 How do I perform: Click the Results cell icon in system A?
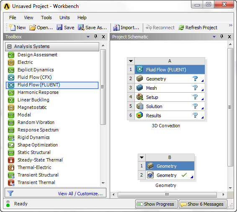click(x=139, y=115)
